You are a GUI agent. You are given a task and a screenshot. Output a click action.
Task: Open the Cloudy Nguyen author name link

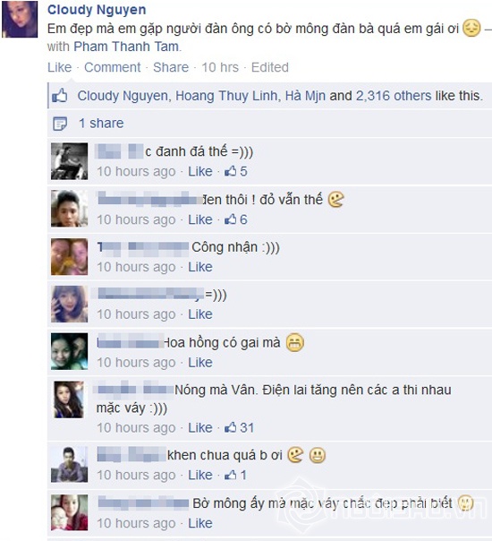point(97,9)
